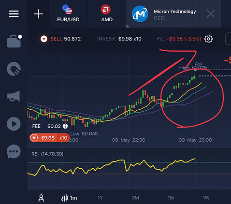Click the $9.98 x10 sell position marker
Screen dimensions: 231x204
[x=50, y=138]
